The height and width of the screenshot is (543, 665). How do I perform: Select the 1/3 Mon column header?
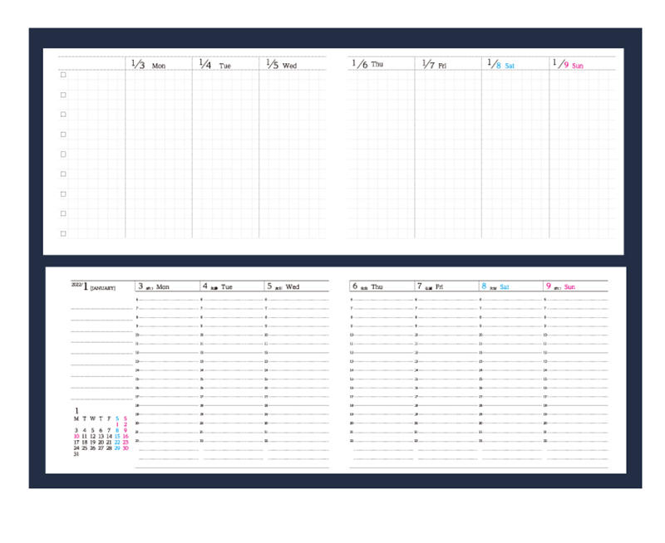coord(148,64)
